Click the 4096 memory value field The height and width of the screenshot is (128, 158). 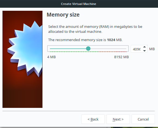pos(136,49)
